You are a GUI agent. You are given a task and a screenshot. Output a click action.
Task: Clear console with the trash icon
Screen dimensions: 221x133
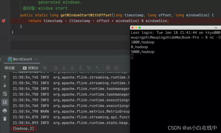click(x=5, y=119)
